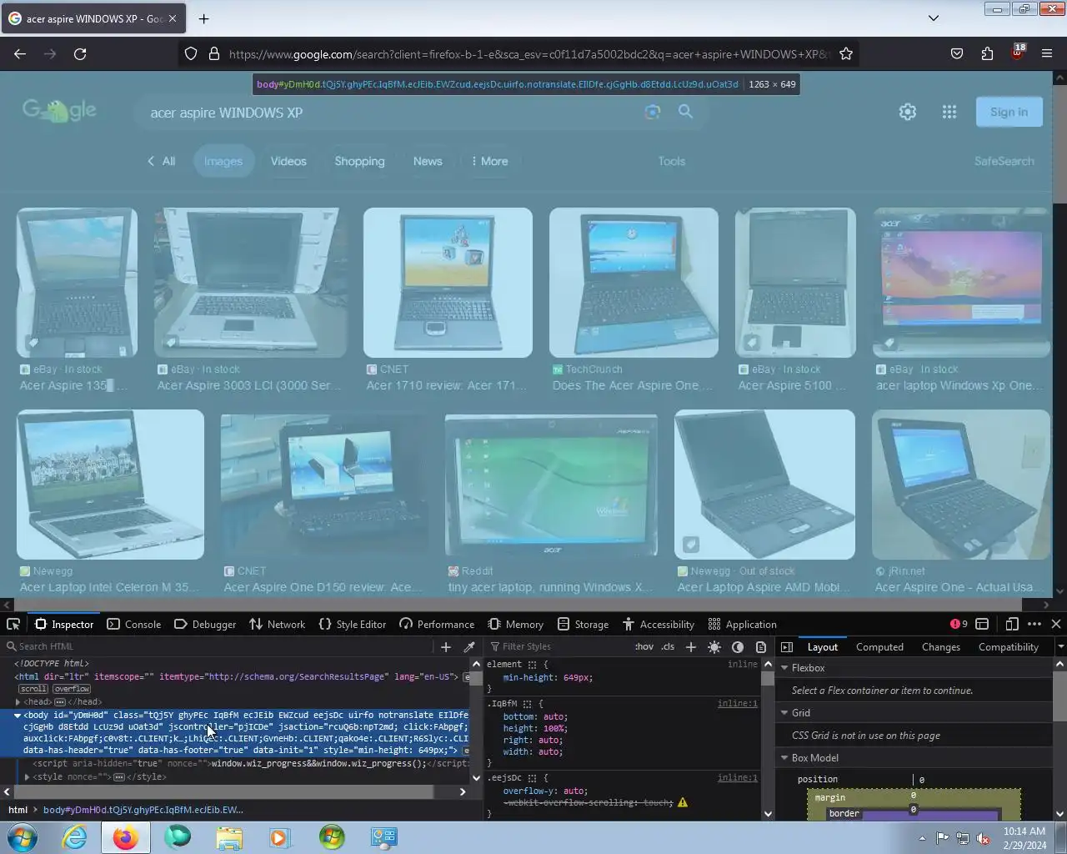Toggle dark color scheme simulation icon
Screen dimensions: 1067x854
(x=738, y=646)
